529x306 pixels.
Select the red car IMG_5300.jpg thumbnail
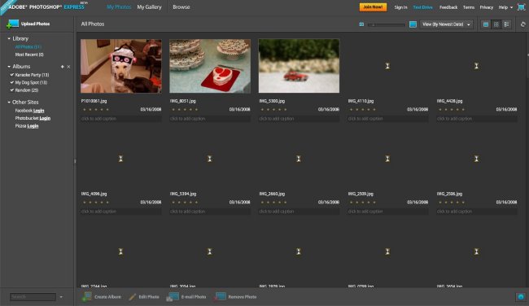pyautogui.click(x=299, y=66)
